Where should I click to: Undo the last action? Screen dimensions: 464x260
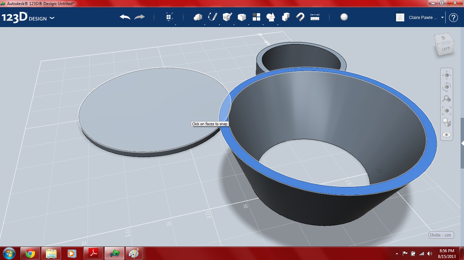pos(125,17)
